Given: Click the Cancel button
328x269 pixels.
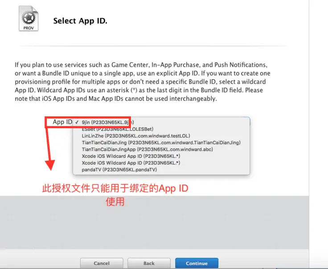Looking at the screenshot, I should pos(102,263).
